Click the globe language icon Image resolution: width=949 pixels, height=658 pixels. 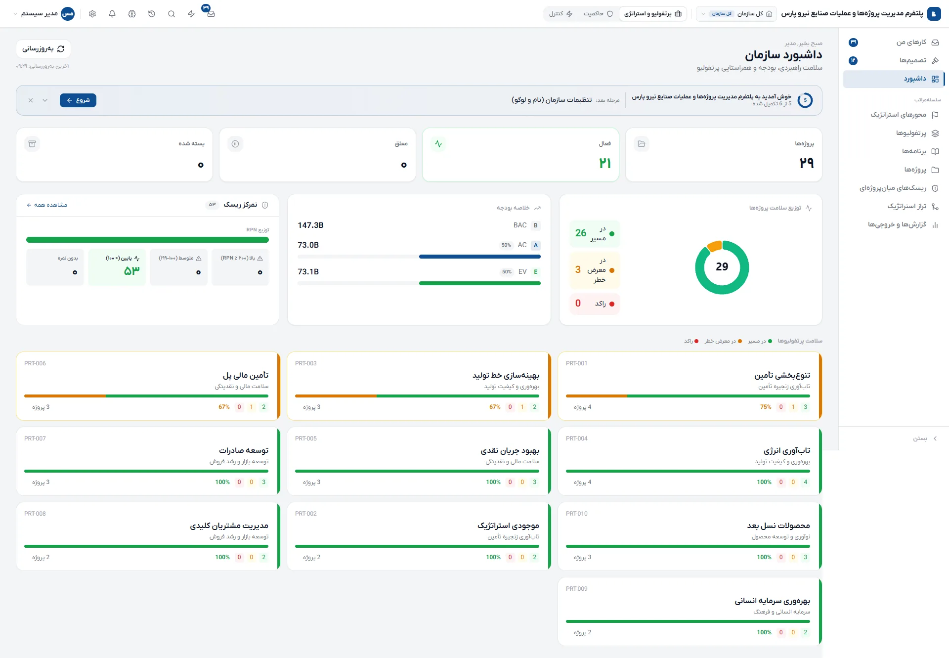(132, 14)
